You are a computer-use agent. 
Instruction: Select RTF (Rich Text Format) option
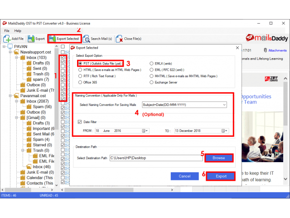coord(80,76)
